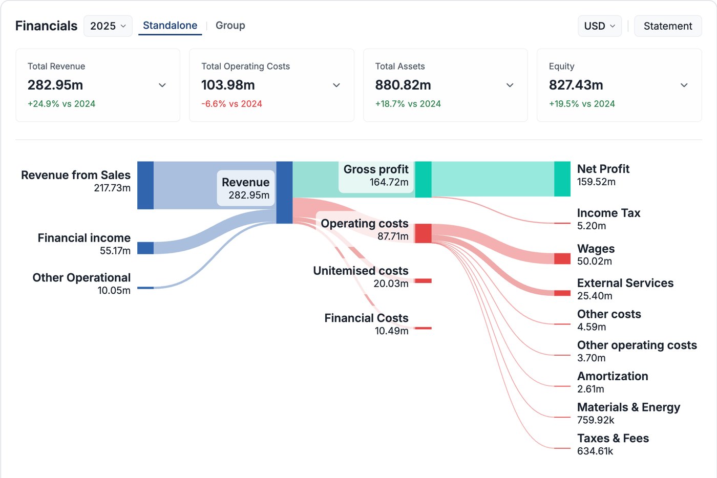Expand the Equity card chevron
Image resolution: width=717 pixels, height=478 pixels.
[x=684, y=85]
